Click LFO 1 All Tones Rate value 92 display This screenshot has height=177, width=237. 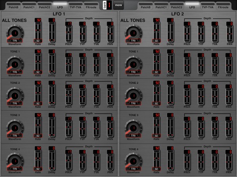38,20
